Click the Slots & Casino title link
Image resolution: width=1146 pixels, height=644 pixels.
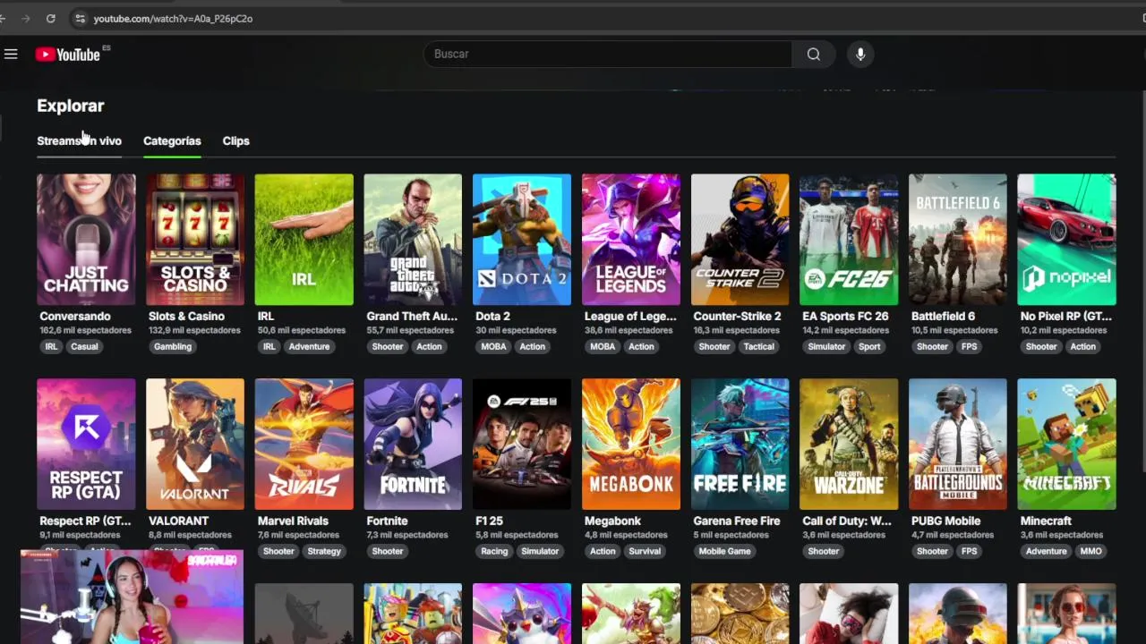tap(186, 316)
